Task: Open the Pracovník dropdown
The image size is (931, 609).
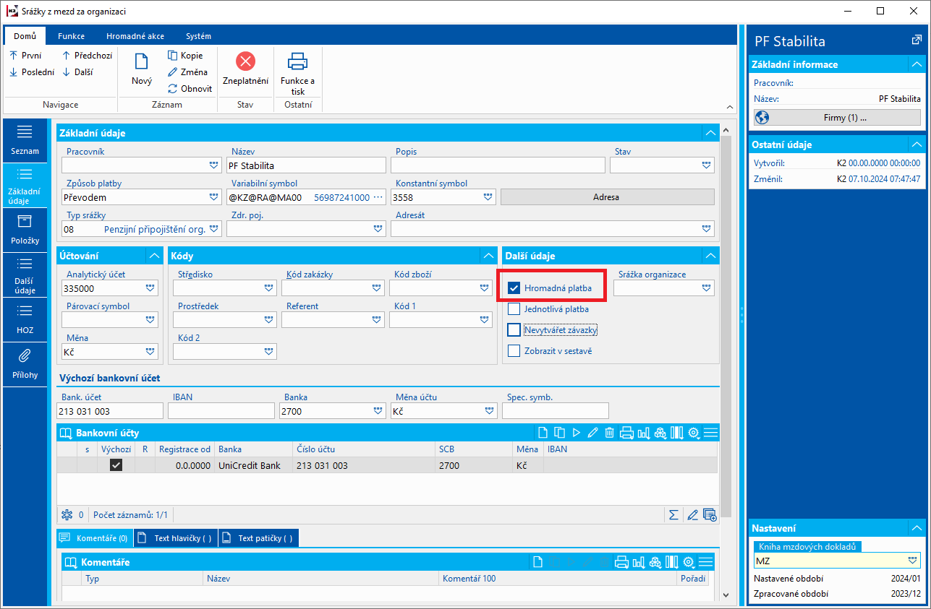Action: tap(214, 165)
